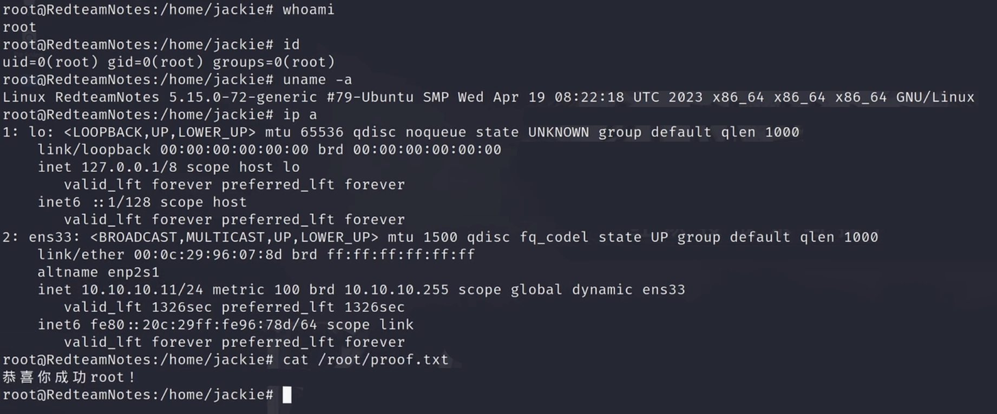Click the MAC address 00:0c:29:96:07:8d
The height and width of the screenshot is (414, 997).
click(208, 255)
